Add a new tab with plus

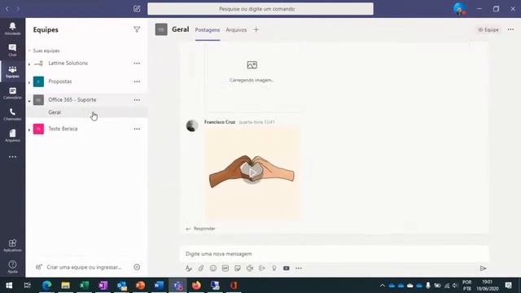pos(256,29)
